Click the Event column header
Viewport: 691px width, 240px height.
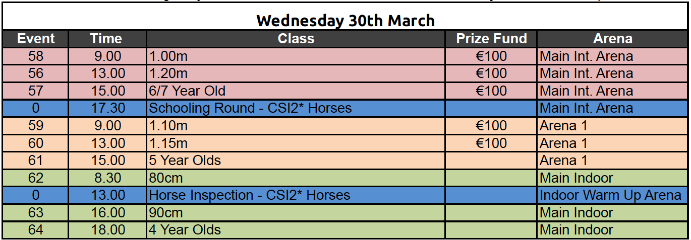(35, 39)
